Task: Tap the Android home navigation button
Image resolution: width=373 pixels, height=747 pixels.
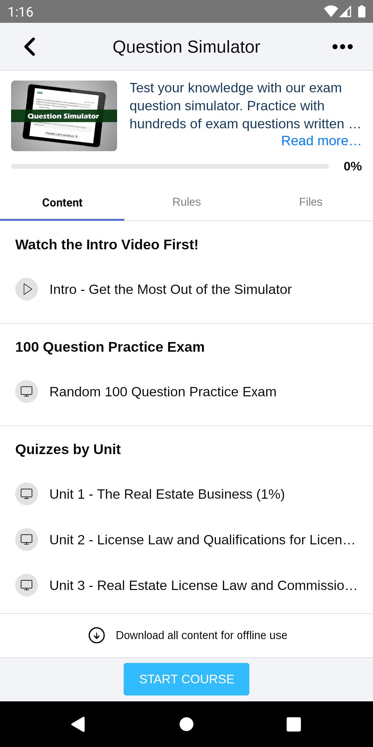Action: [x=186, y=724]
